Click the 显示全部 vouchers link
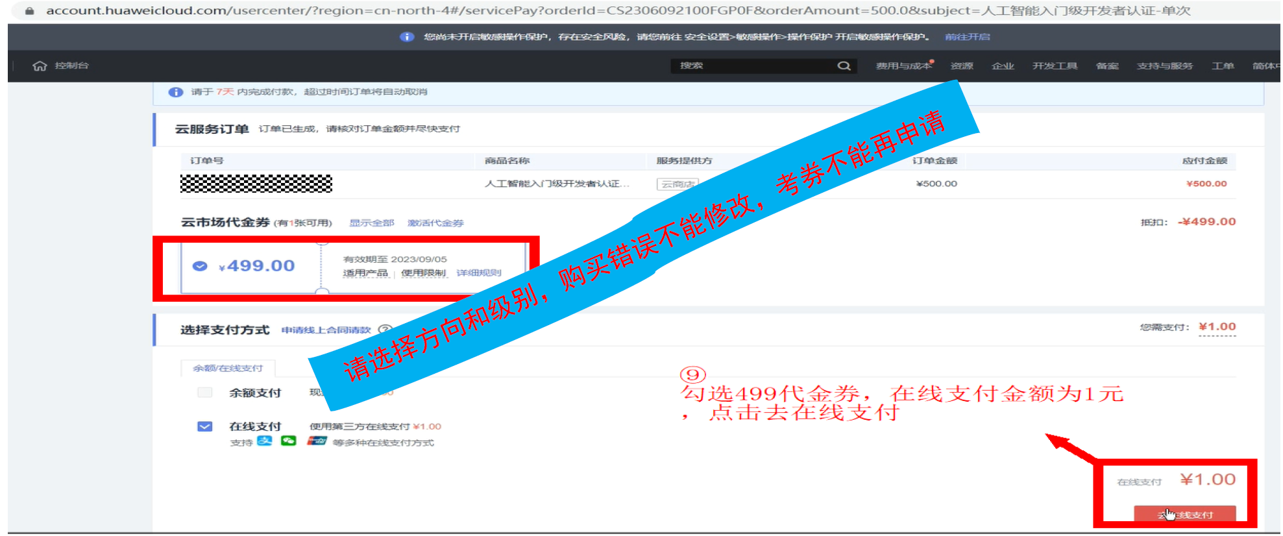Viewport: 1283px width, 536px height. tap(372, 223)
